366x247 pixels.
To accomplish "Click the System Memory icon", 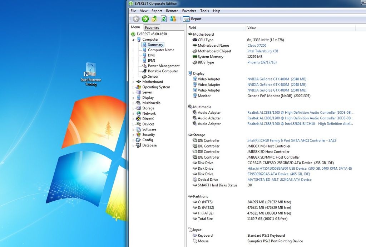I will click(195, 57).
